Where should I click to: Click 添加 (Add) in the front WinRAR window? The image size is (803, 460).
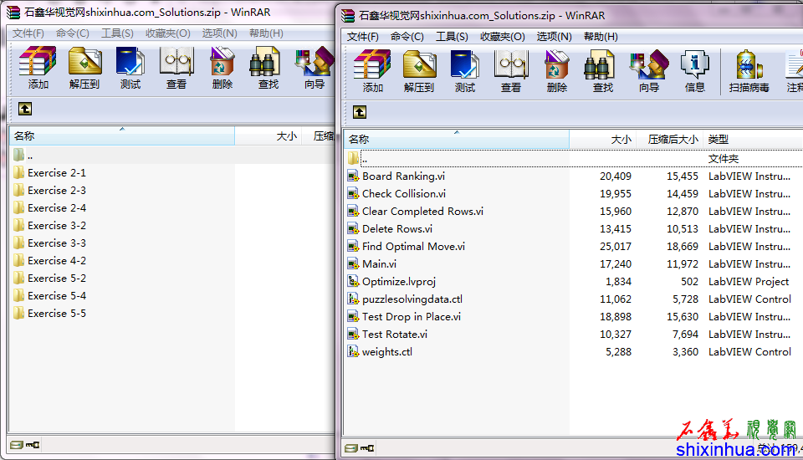tap(372, 70)
